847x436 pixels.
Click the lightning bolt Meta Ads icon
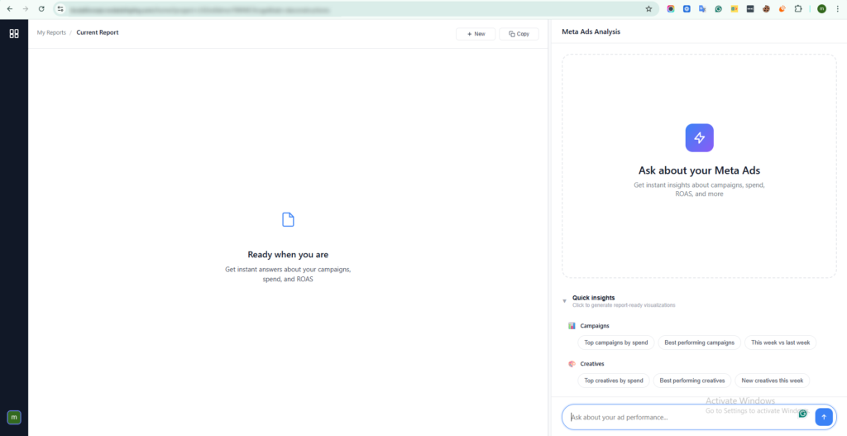[699, 138]
